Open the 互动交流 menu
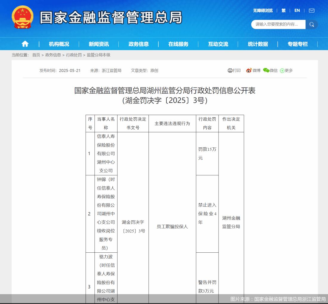This screenshot has height=304, width=328. click(x=218, y=44)
